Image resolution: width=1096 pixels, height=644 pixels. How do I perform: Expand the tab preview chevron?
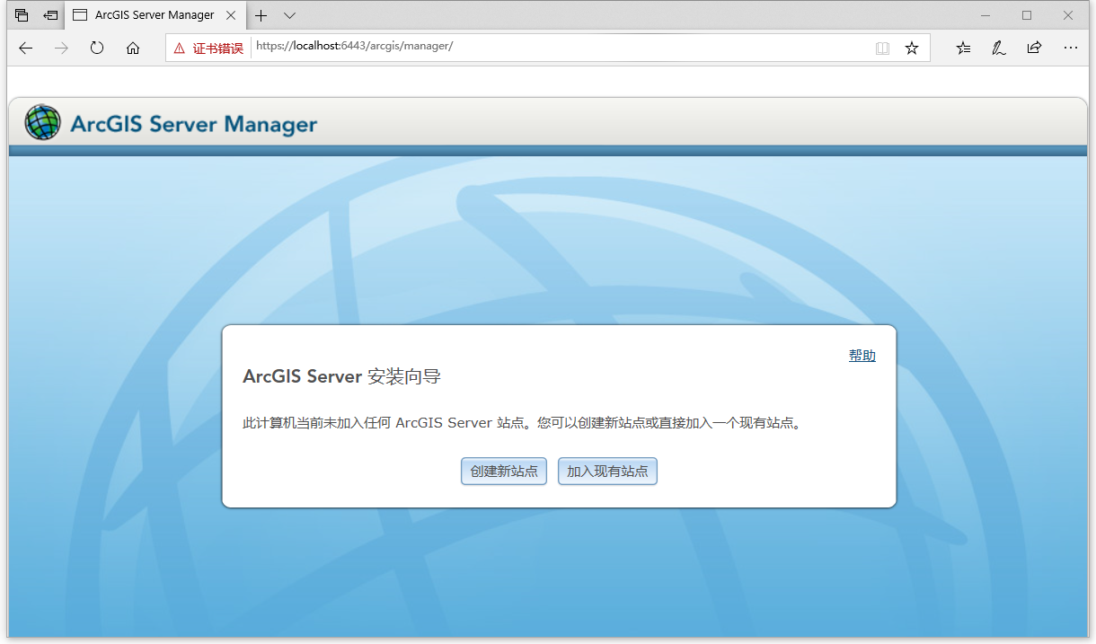[x=289, y=15]
